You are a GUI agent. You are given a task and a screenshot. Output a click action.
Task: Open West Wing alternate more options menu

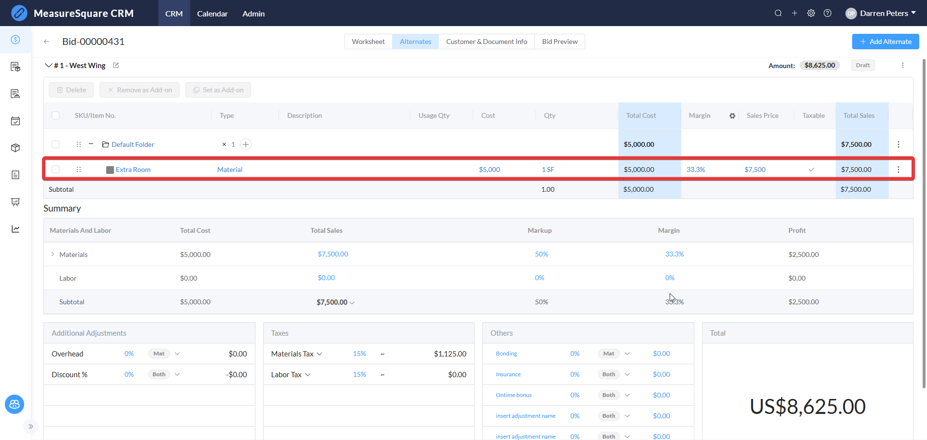(x=903, y=65)
